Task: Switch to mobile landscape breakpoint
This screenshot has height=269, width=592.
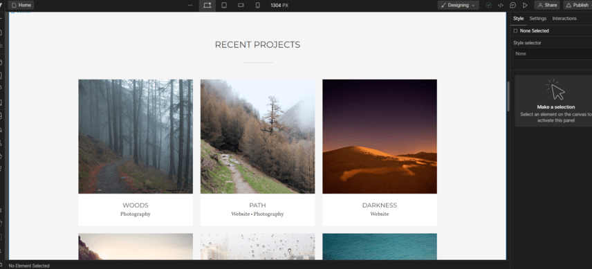Action: pyautogui.click(x=241, y=6)
